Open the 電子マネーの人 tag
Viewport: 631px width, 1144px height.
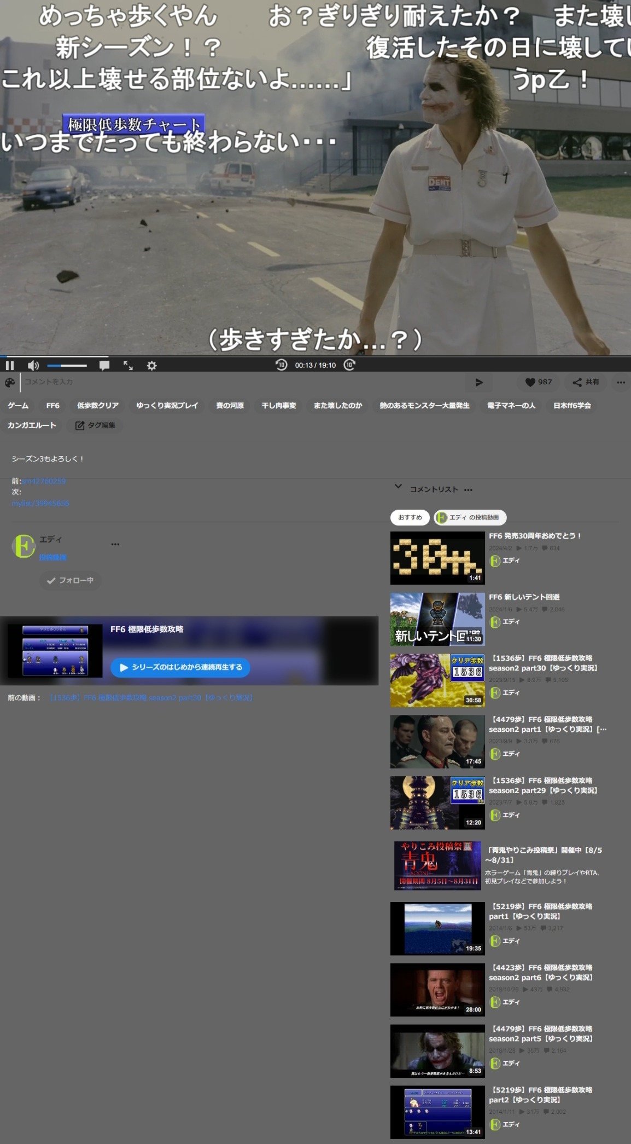pyautogui.click(x=512, y=406)
